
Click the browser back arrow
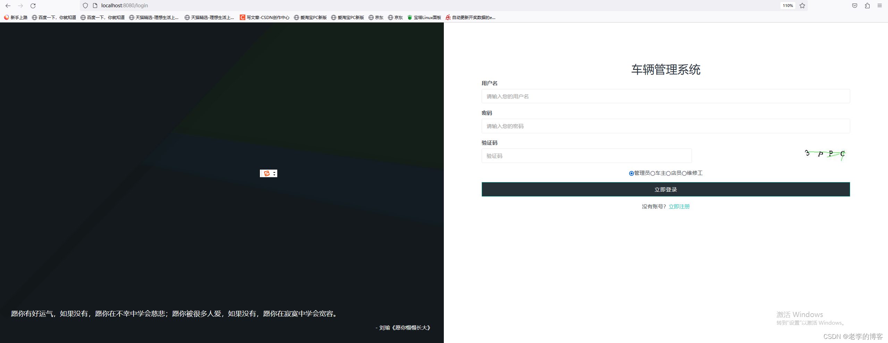point(8,6)
